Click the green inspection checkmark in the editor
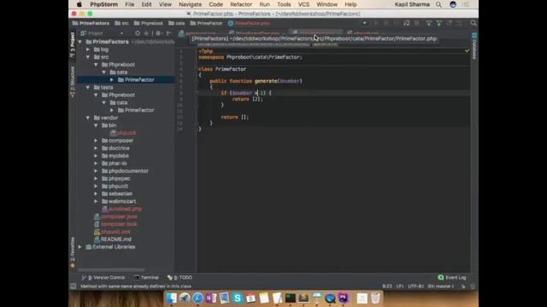Screen dimensions: 547x307 [467, 51]
